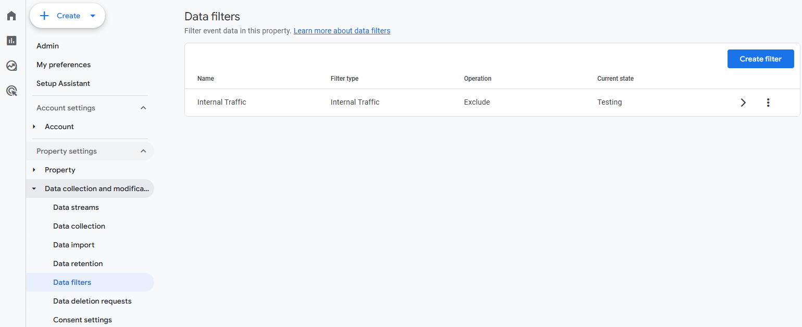Expand the Account tree item
The width and height of the screenshot is (802, 327).
coord(34,127)
